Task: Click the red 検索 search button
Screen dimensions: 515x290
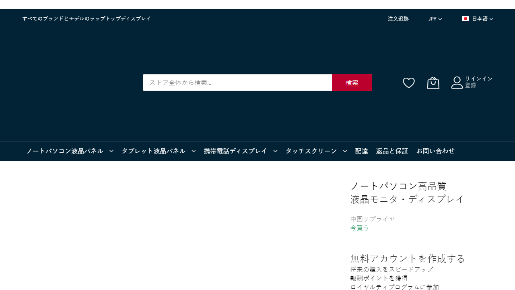Action: click(352, 83)
